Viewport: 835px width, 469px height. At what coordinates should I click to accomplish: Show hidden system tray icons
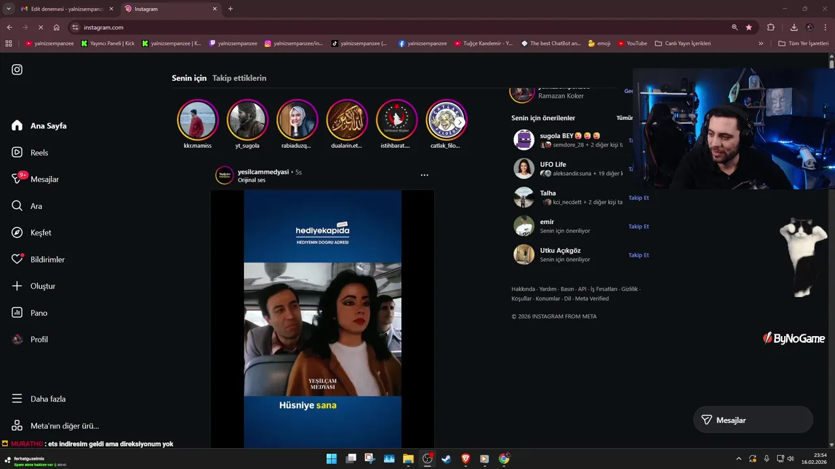click(x=738, y=459)
